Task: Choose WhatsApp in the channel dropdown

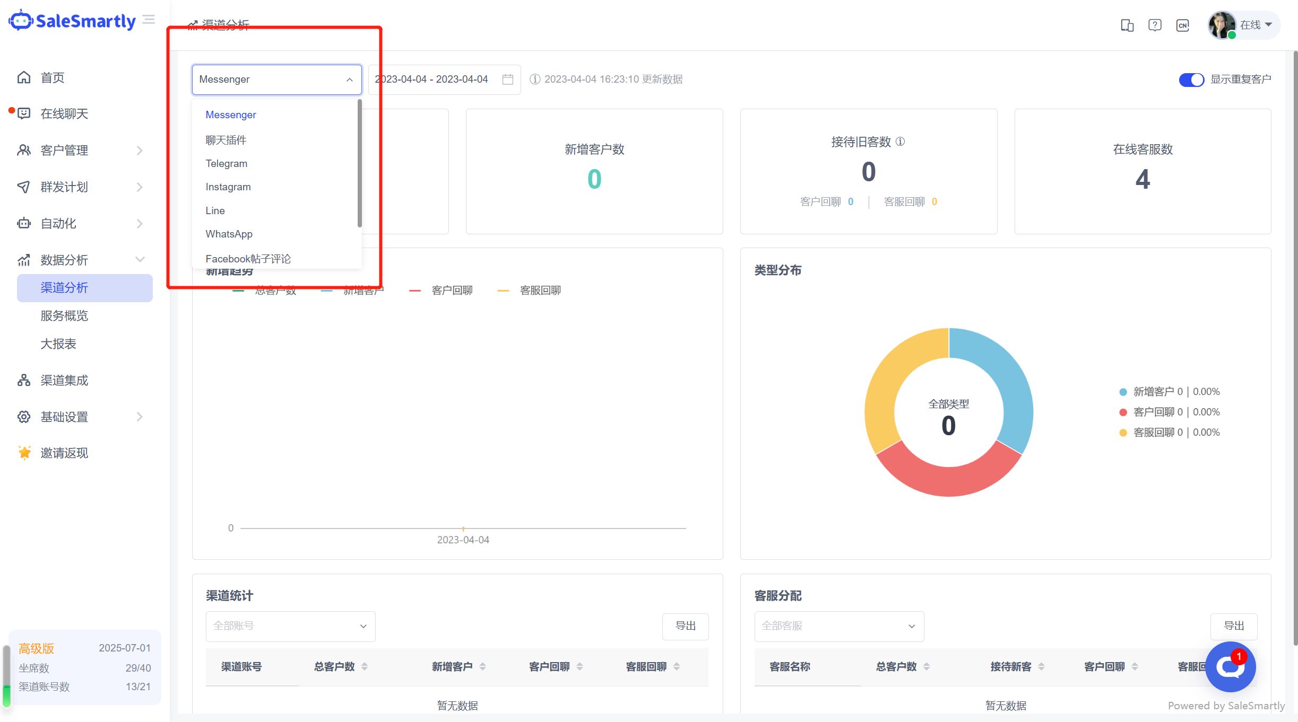Action: coord(229,234)
